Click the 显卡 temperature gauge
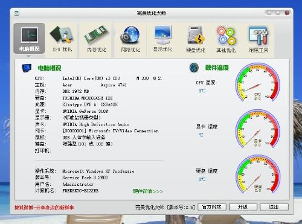The width and height of the screenshot is (302, 224). [x=257, y=129]
